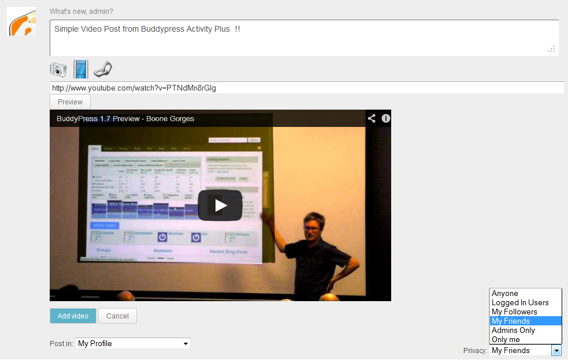
Task: Select Anyone in privacy list
Action: point(525,294)
